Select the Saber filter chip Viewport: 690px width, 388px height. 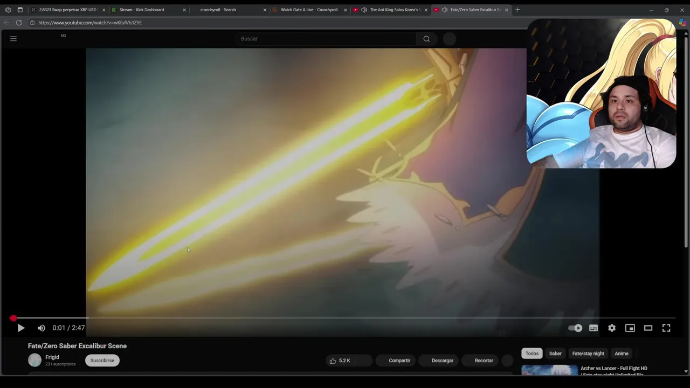pyautogui.click(x=555, y=354)
